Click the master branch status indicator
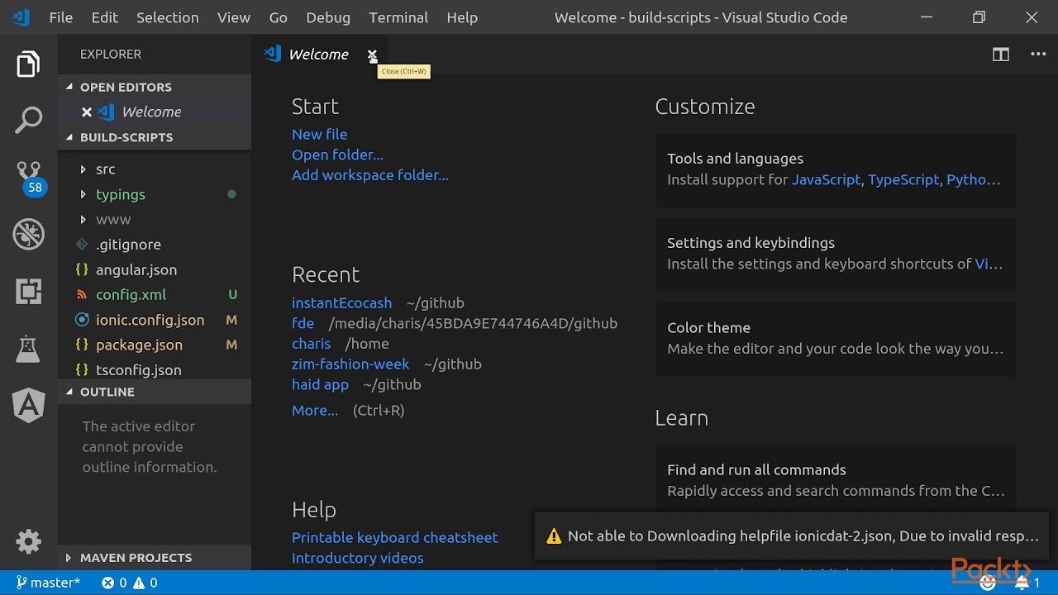This screenshot has width=1058, height=595. [x=48, y=583]
